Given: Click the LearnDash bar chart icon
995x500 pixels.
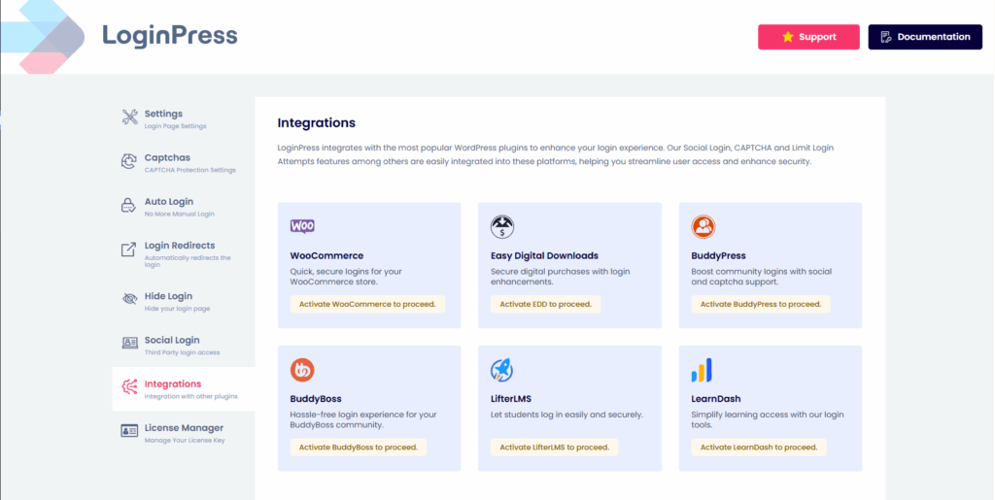Looking at the screenshot, I should (702, 370).
